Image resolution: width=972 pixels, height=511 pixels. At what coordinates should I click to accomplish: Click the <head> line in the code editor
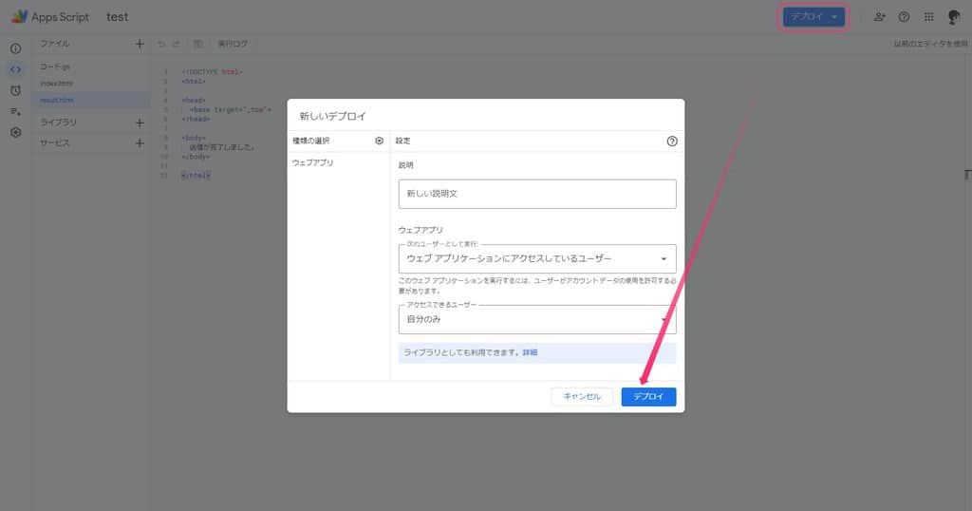click(194, 100)
